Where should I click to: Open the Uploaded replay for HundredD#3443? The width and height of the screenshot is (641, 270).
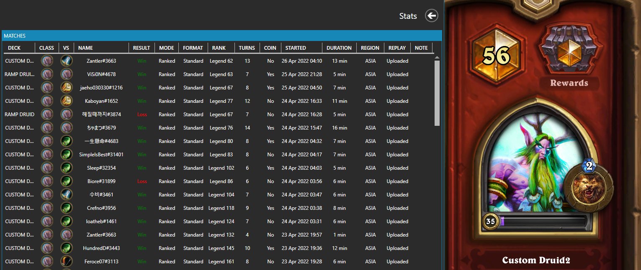[x=397, y=248]
